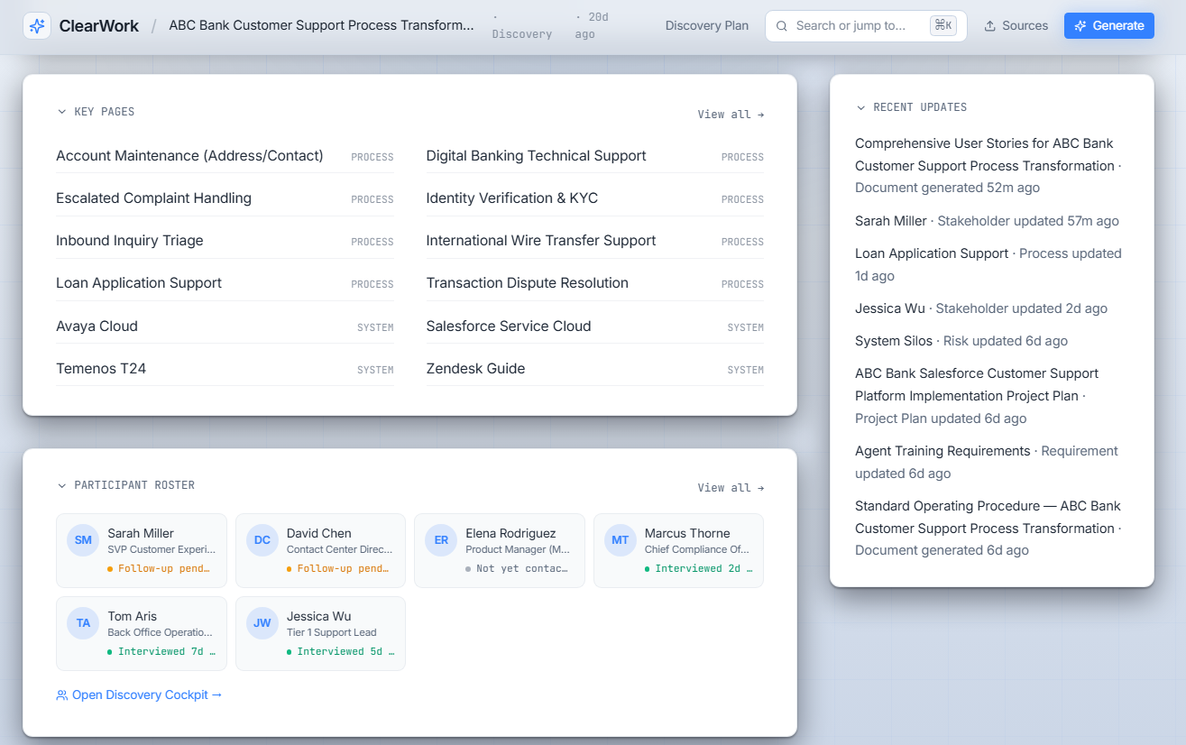Open the Discovery Plan page
The image size is (1186, 745).
coord(707,25)
